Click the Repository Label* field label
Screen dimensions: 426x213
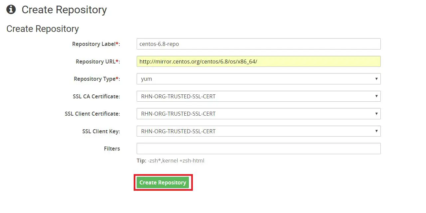click(x=96, y=44)
